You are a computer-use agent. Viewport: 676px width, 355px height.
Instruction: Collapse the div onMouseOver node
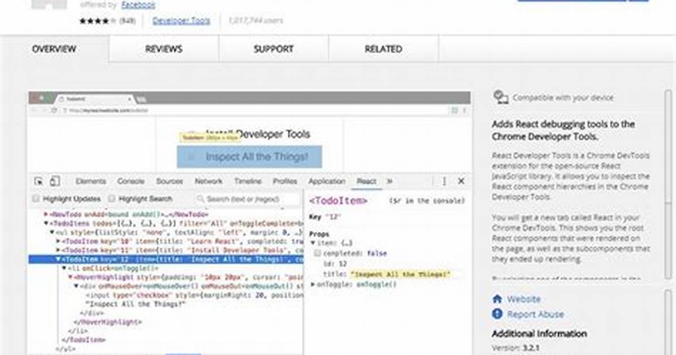coord(77,286)
